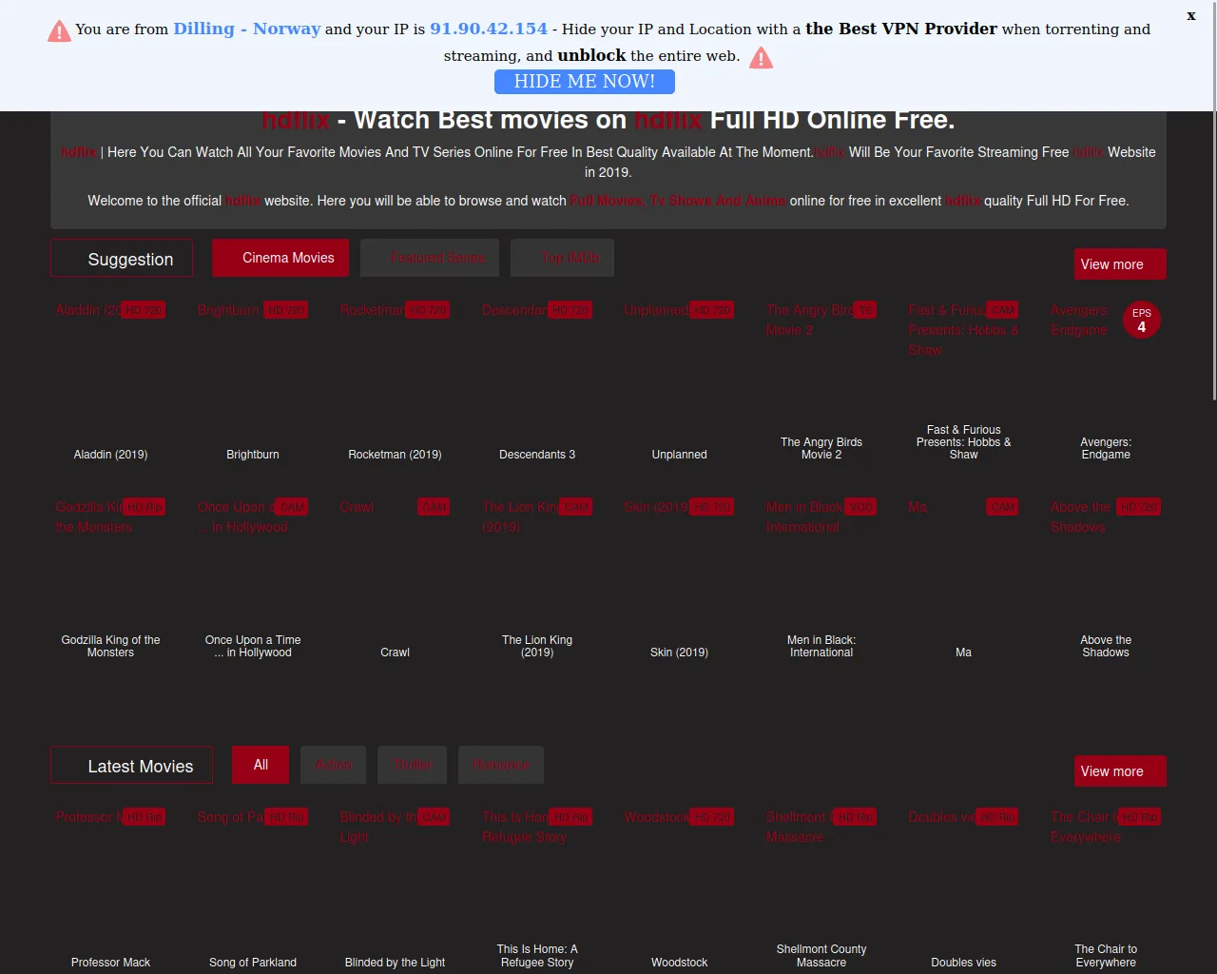Open the Brightburn movie title
This screenshot has width=1217, height=974.
[x=253, y=455]
